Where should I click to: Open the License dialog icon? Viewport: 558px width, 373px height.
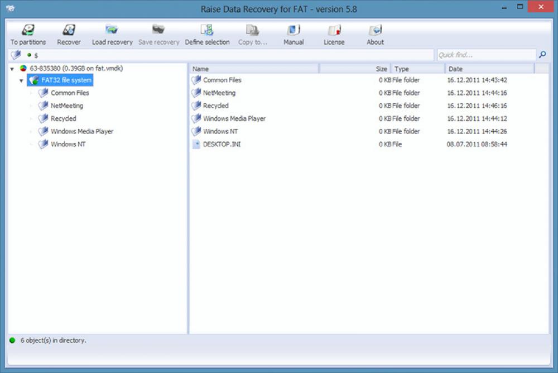click(x=334, y=32)
